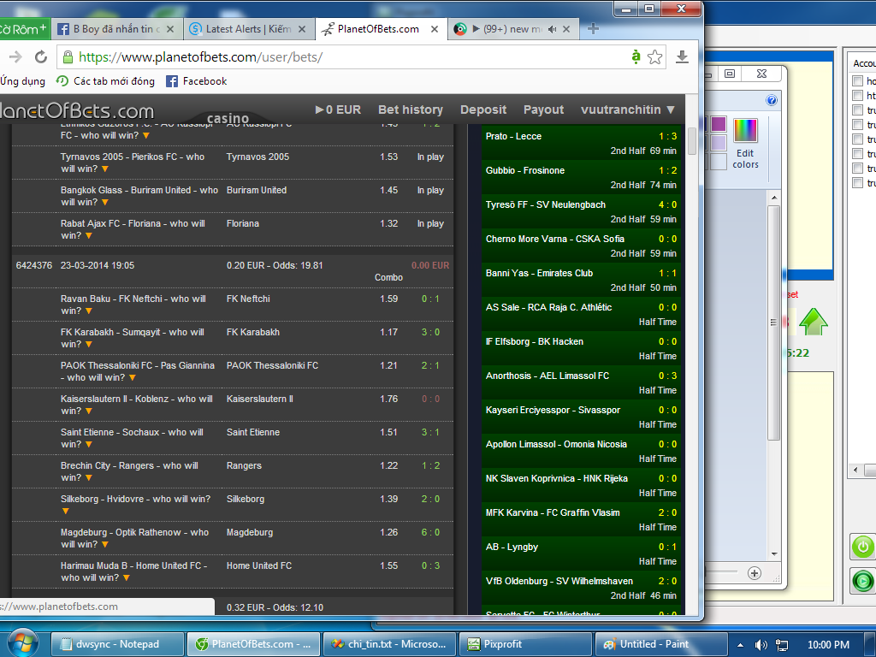This screenshot has height=657, width=876.
Task: Open Edit colors in Paint window
Action: click(x=745, y=144)
